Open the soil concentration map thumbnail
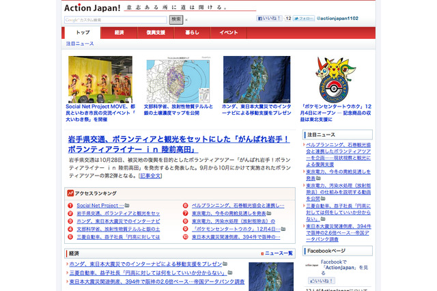 (178, 80)
